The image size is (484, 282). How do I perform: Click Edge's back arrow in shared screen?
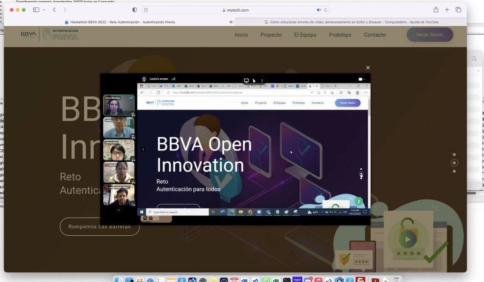point(142,92)
